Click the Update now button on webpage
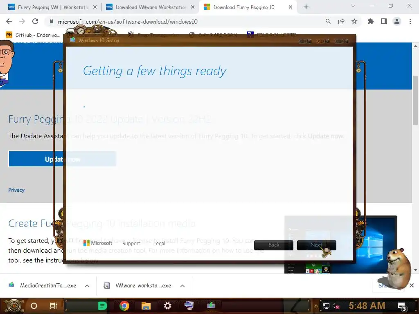Viewport: 419px width, 314px height. coord(62,159)
